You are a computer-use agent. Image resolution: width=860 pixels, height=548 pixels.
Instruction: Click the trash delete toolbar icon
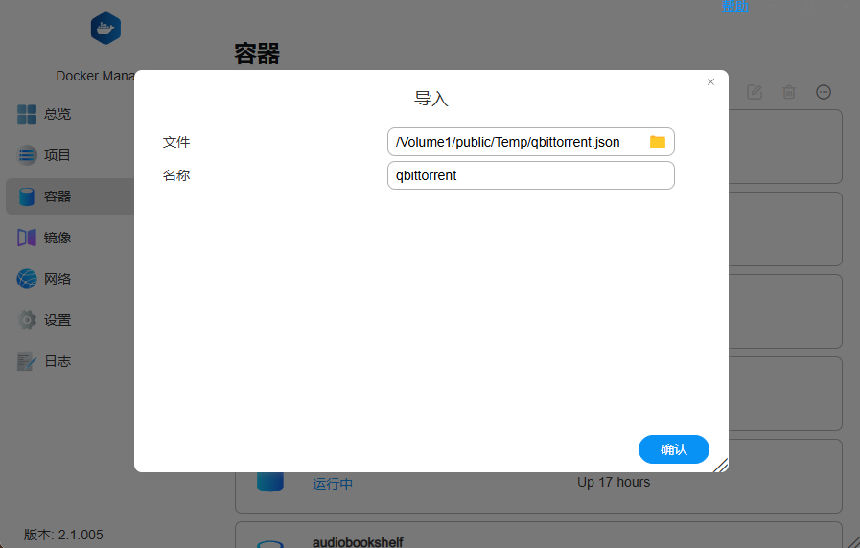(789, 92)
